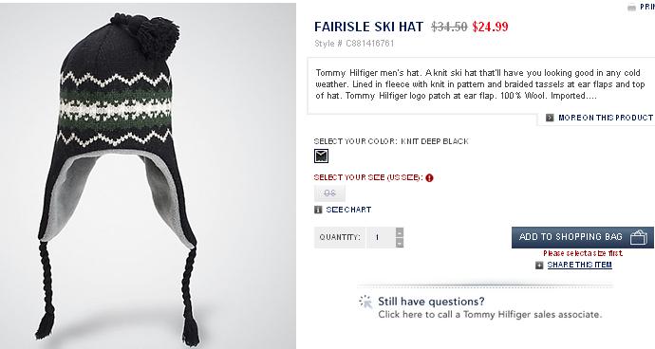The image size is (655, 349).
Task: Open the Share This Item link
Action: [x=579, y=265]
